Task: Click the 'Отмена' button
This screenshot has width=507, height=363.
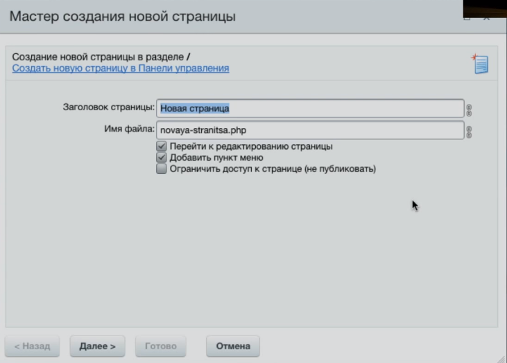Action: click(x=233, y=346)
